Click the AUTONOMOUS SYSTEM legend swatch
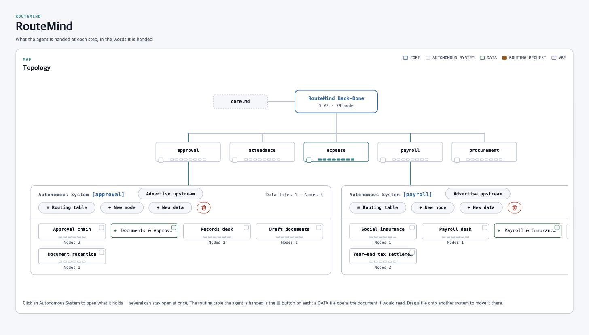589x335 pixels. point(428,58)
